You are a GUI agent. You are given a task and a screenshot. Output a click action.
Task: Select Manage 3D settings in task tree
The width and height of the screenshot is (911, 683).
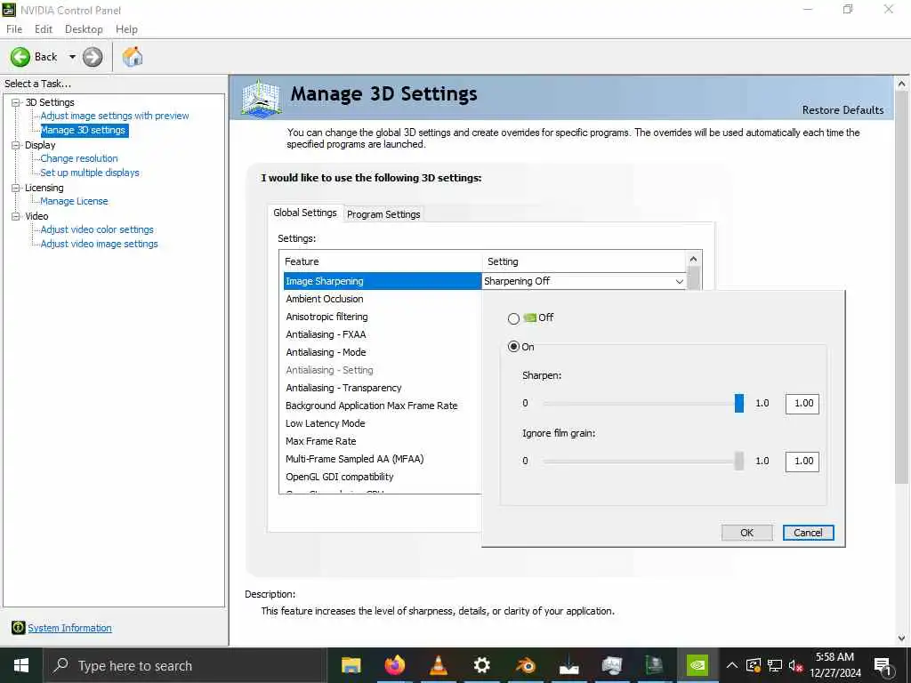pos(84,130)
